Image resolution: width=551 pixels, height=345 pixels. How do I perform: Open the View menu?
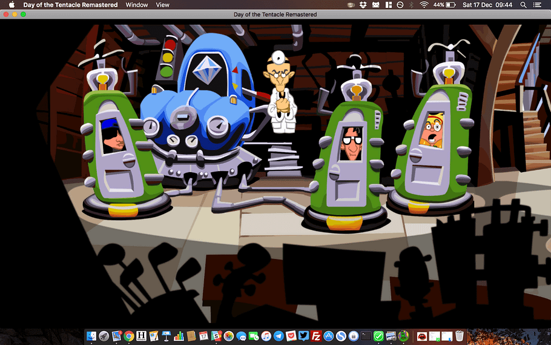click(x=162, y=5)
